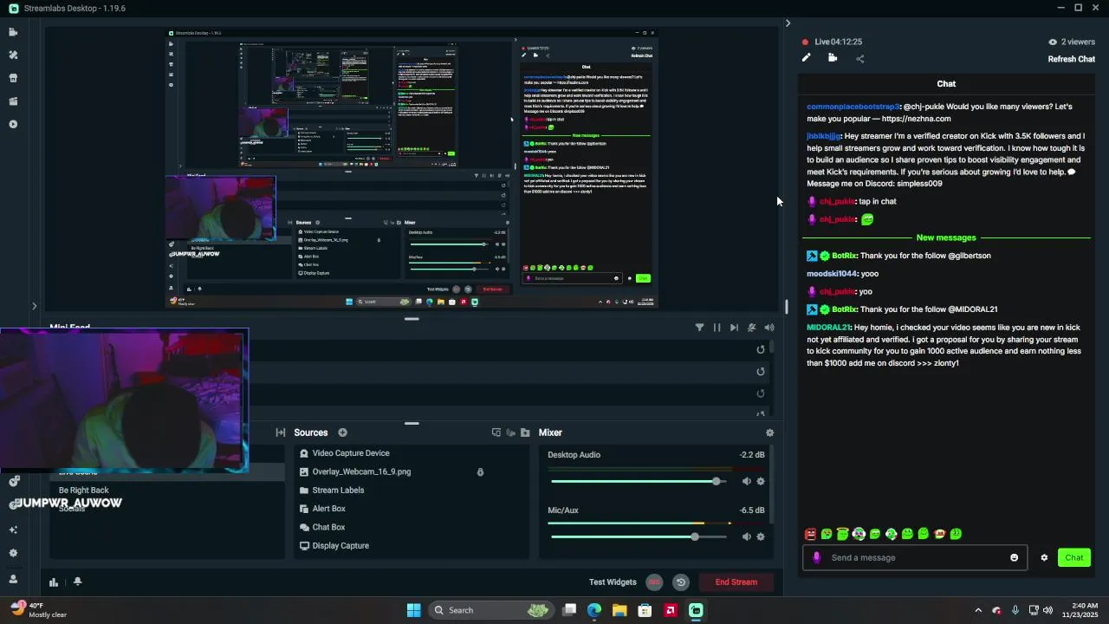Click the Refresh Chat link

pos(1072,59)
